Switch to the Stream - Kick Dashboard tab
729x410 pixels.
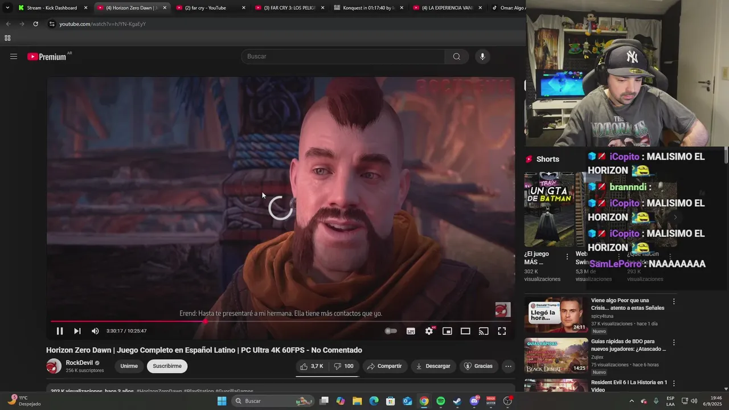[52, 8]
